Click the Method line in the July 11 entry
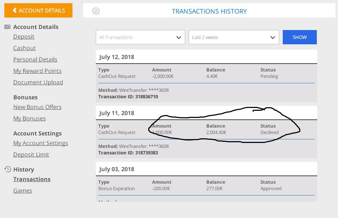338x218 pixels. tap(133, 146)
